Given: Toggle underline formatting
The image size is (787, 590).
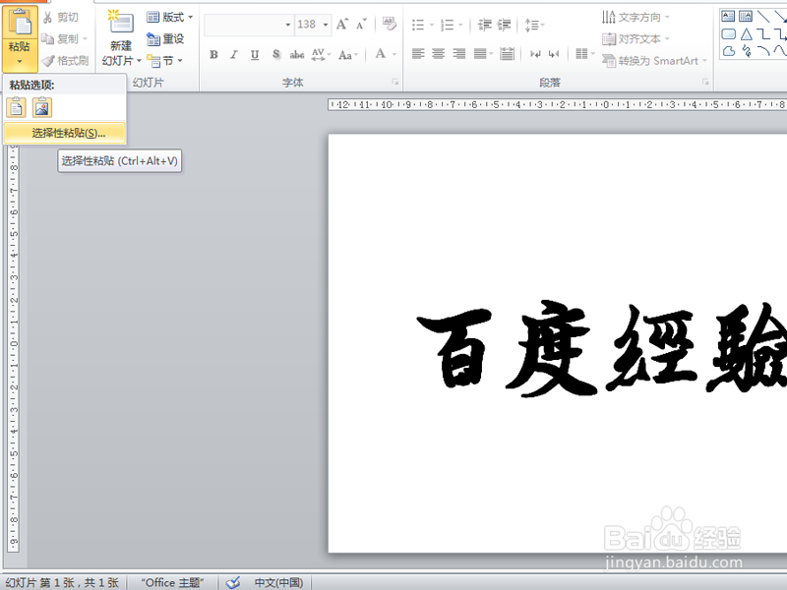Looking at the screenshot, I should tap(255, 54).
